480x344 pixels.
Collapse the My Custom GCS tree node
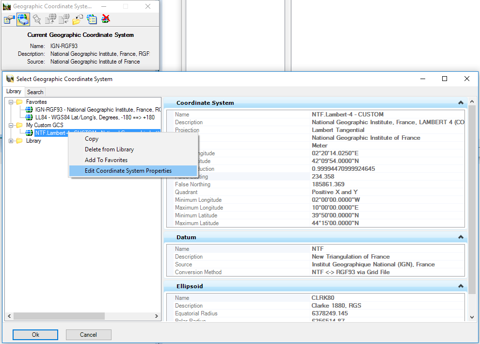coord(11,125)
